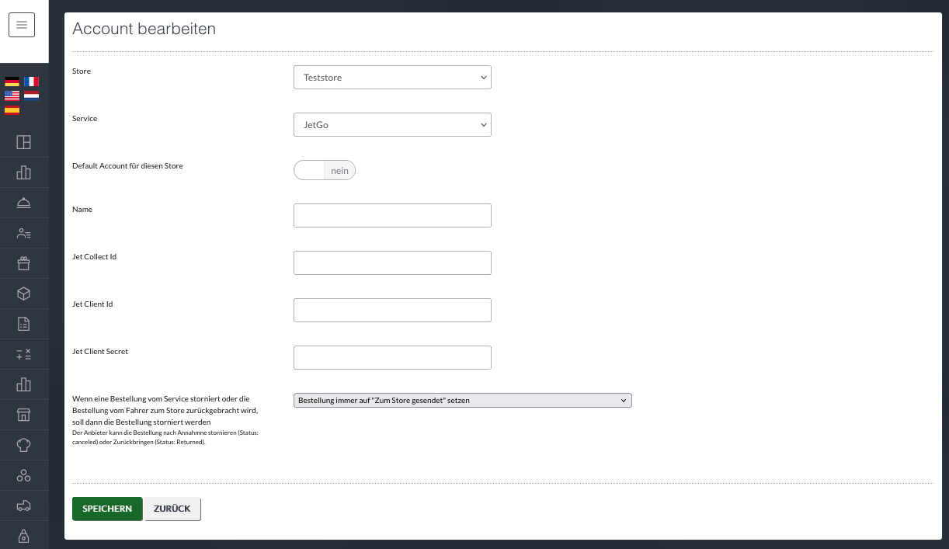Click the Spanish flag icon

12,109
